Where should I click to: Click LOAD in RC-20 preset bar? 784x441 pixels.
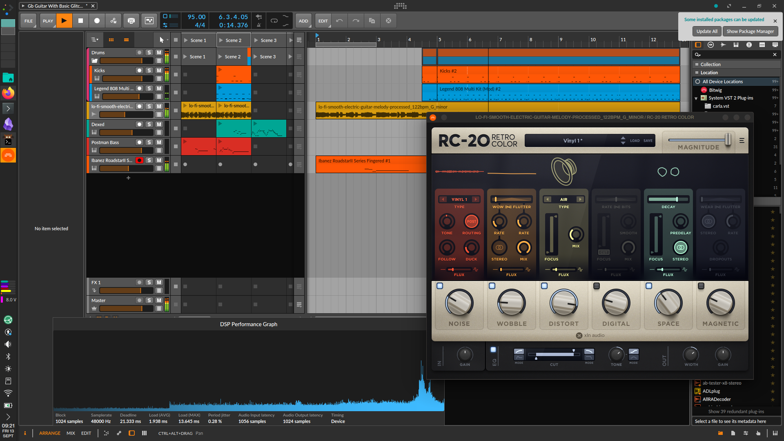pos(635,140)
